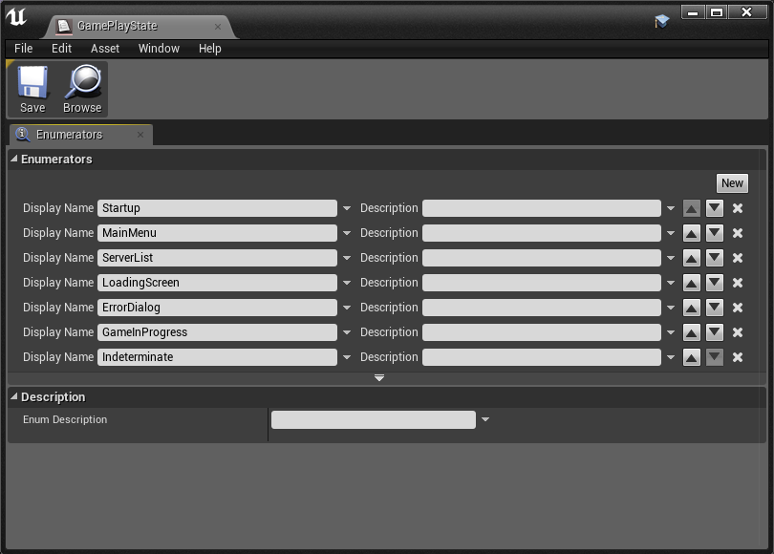Image resolution: width=774 pixels, height=554 pixels.
Task: Move the LoadingScreen enumerator down
Action: pyautogui.click(x=714, y=283)
